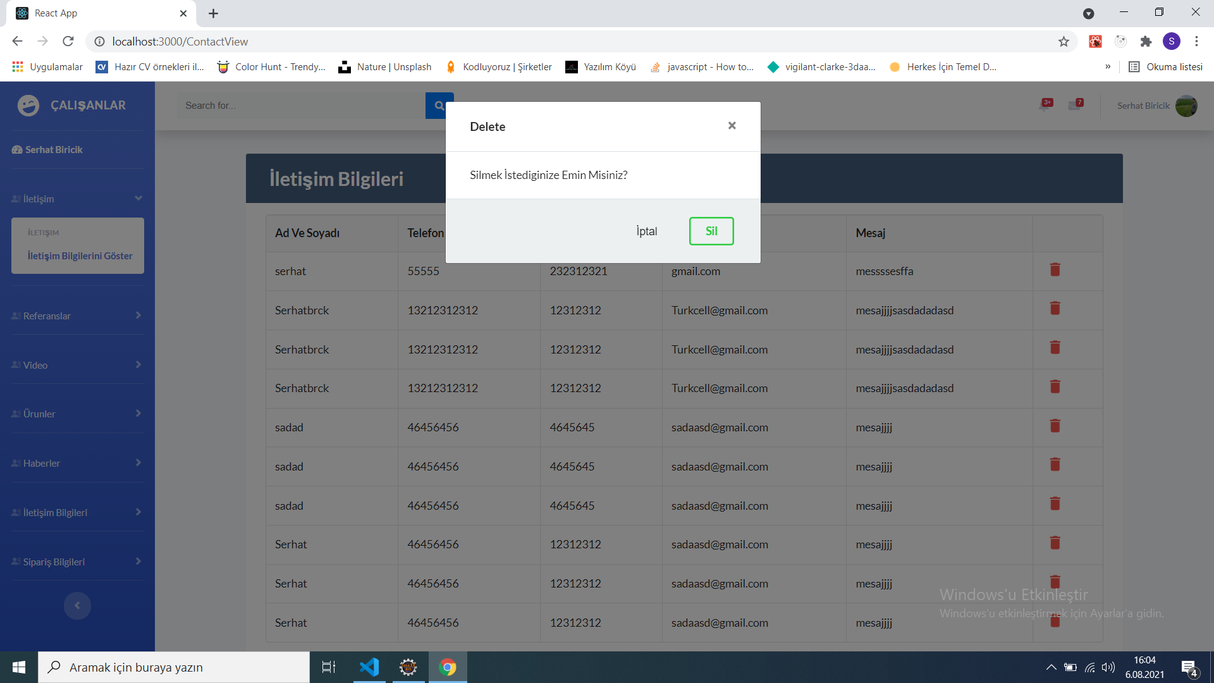Bookmark page with star icon

(x=1064, y=42)
